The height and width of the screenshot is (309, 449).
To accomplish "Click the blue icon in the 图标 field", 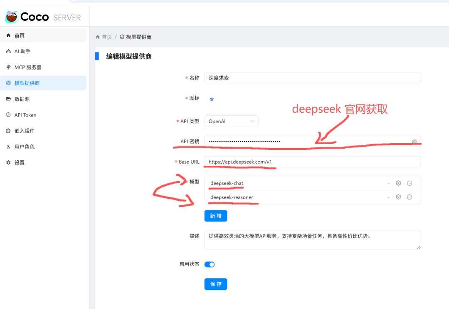I will [211, 98].
